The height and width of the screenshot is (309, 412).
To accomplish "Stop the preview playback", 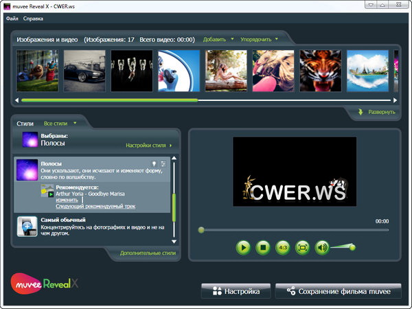I will [262, 247].
